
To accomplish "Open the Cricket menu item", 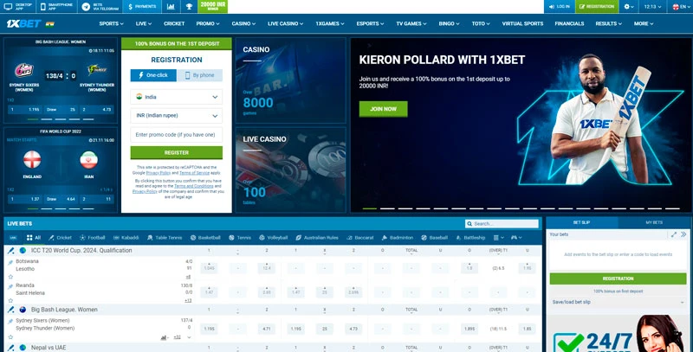I will pyautogui.click(x=174, y=24).
